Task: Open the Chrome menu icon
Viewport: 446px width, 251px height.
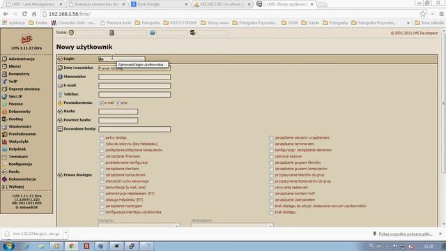Action: tap(441, 14)
